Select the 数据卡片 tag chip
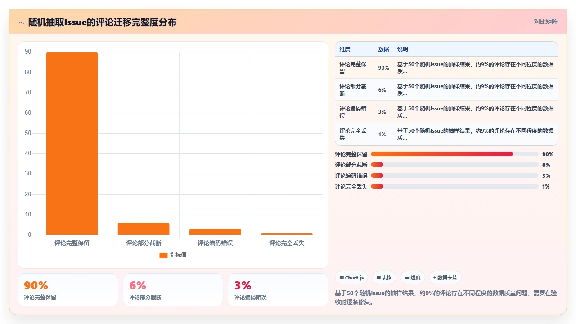This screenshot has height=324, width=576. coord(445,278)
